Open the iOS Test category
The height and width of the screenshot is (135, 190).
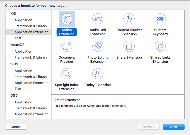(x=18, y=38)
